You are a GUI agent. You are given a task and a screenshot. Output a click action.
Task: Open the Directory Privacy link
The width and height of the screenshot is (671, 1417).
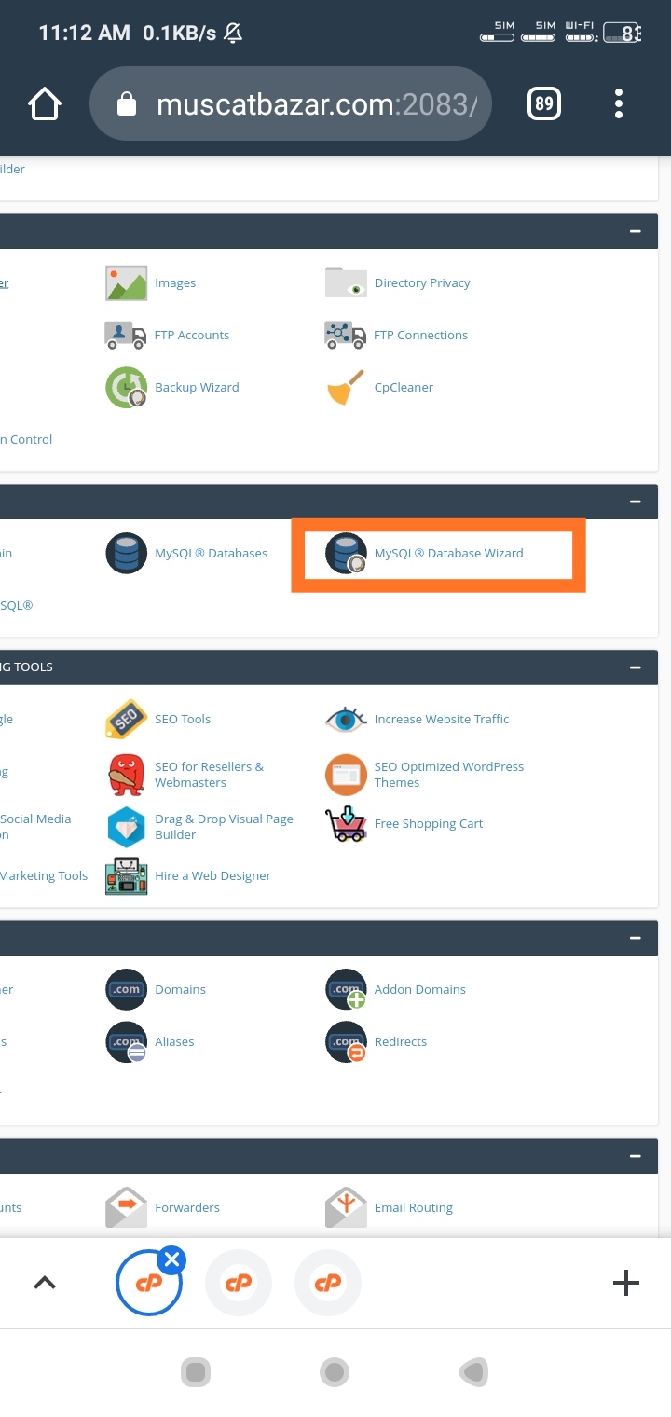421,283
